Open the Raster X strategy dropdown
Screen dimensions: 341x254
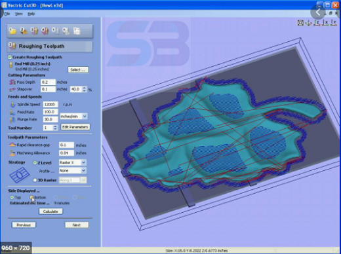[73, 162]
